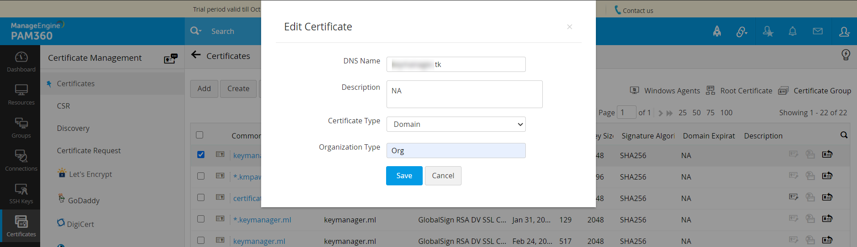Open the Dashboard sidebar icon
Viewport: 857px width, 247px height.
point(21,62)
